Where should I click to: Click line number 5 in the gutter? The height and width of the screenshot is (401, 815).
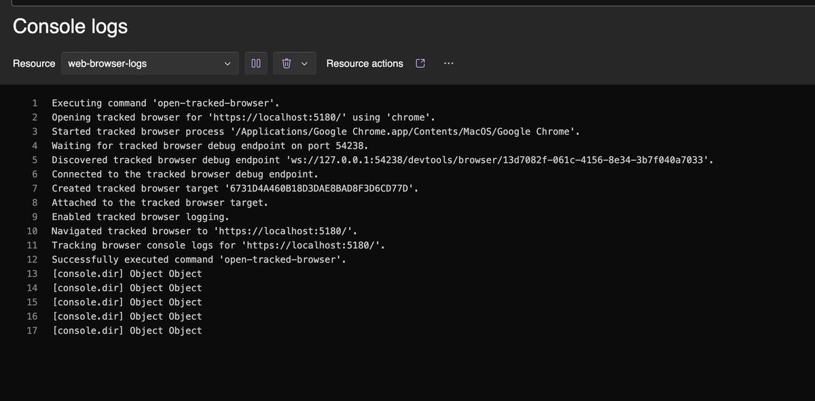pos(35,160)
